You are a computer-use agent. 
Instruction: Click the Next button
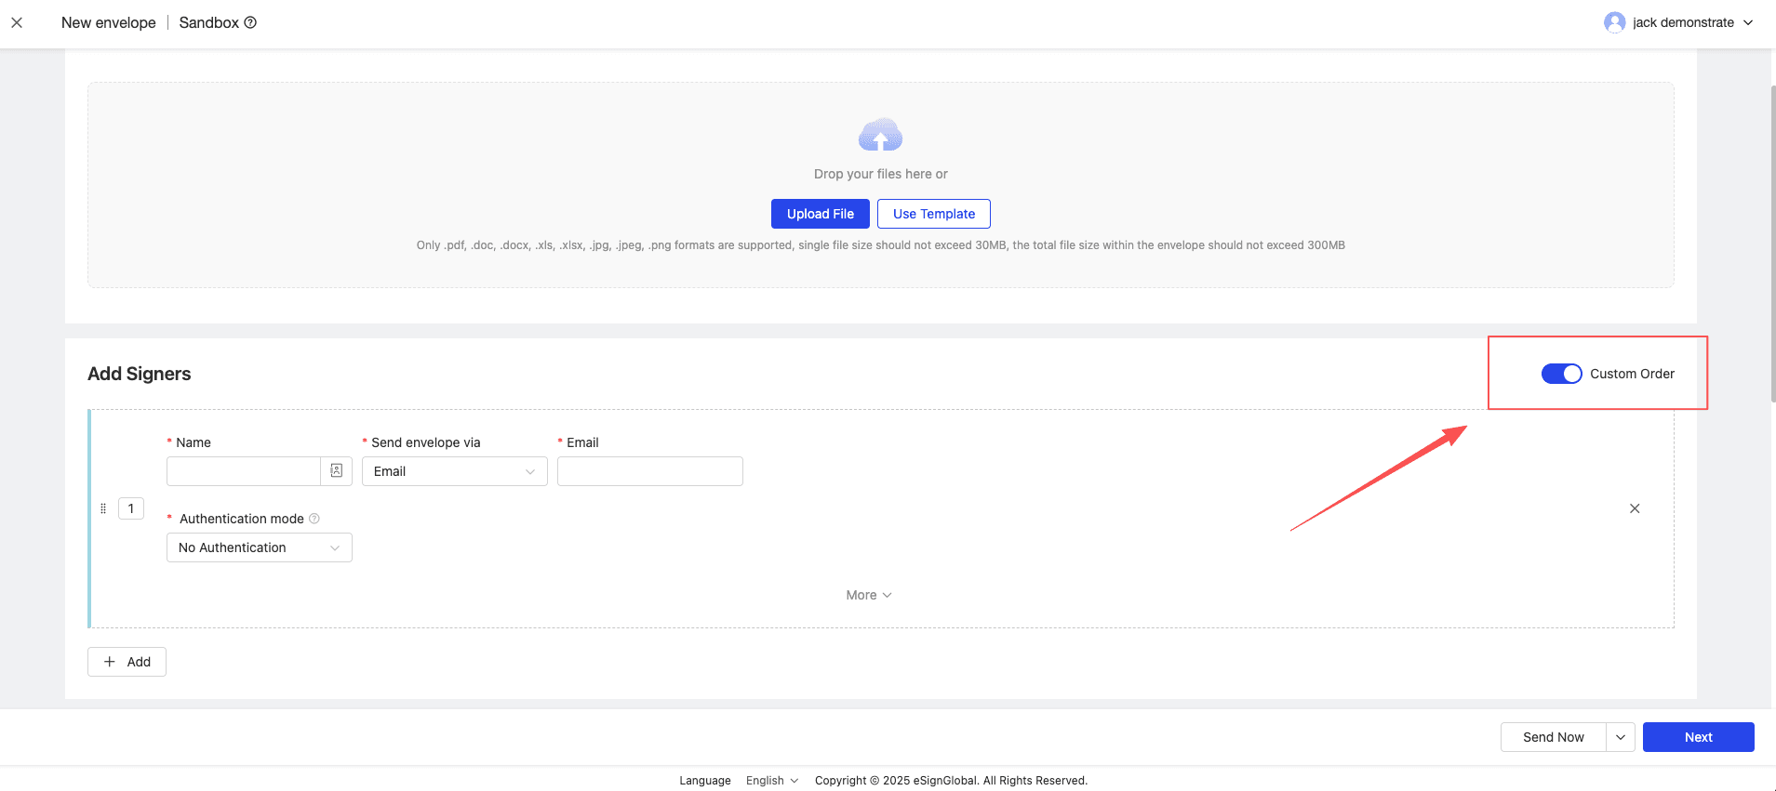click(1698, 737)
